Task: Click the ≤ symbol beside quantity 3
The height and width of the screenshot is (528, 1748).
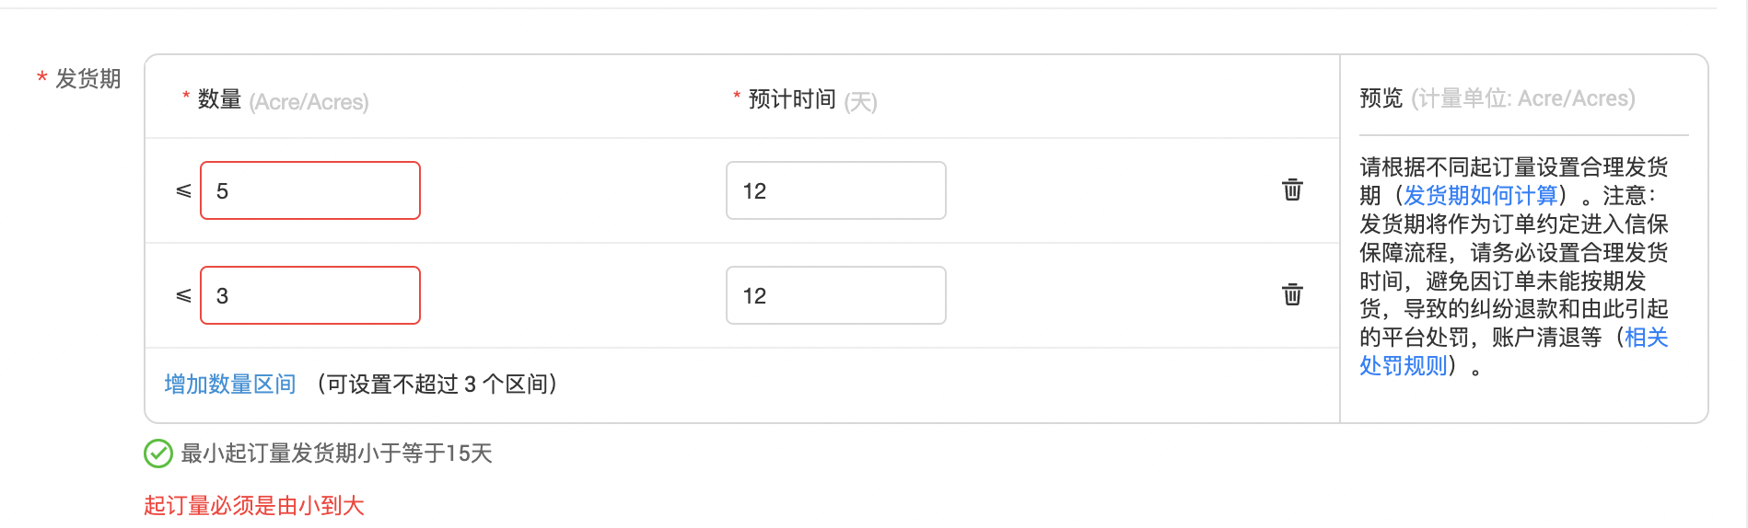Action: coord(183,295)
